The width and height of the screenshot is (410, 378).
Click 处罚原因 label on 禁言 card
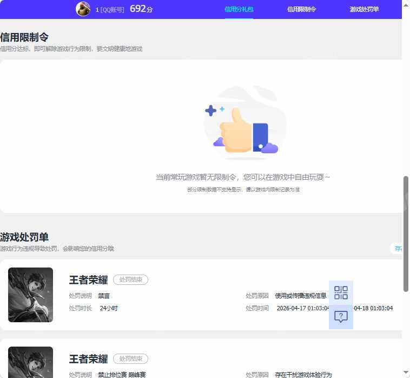pos(257,296)
